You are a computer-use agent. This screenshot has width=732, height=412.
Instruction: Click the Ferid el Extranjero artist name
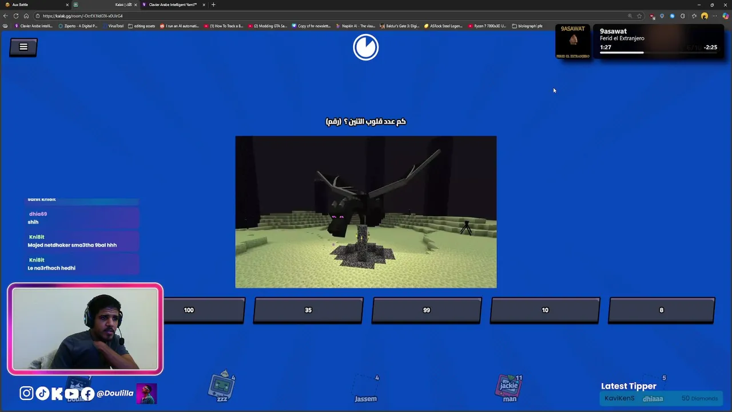pyautogui.click(x=622, y=38)
